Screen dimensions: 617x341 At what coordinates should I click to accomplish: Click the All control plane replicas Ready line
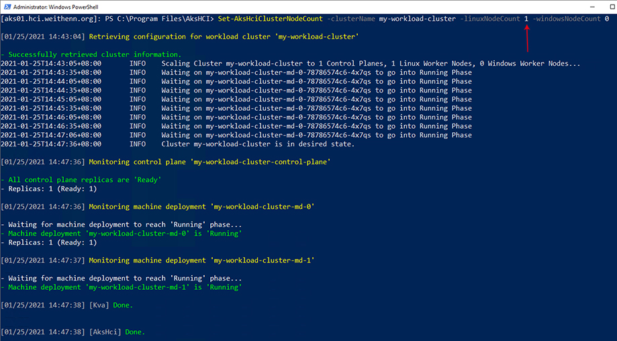tap(81, 180)
